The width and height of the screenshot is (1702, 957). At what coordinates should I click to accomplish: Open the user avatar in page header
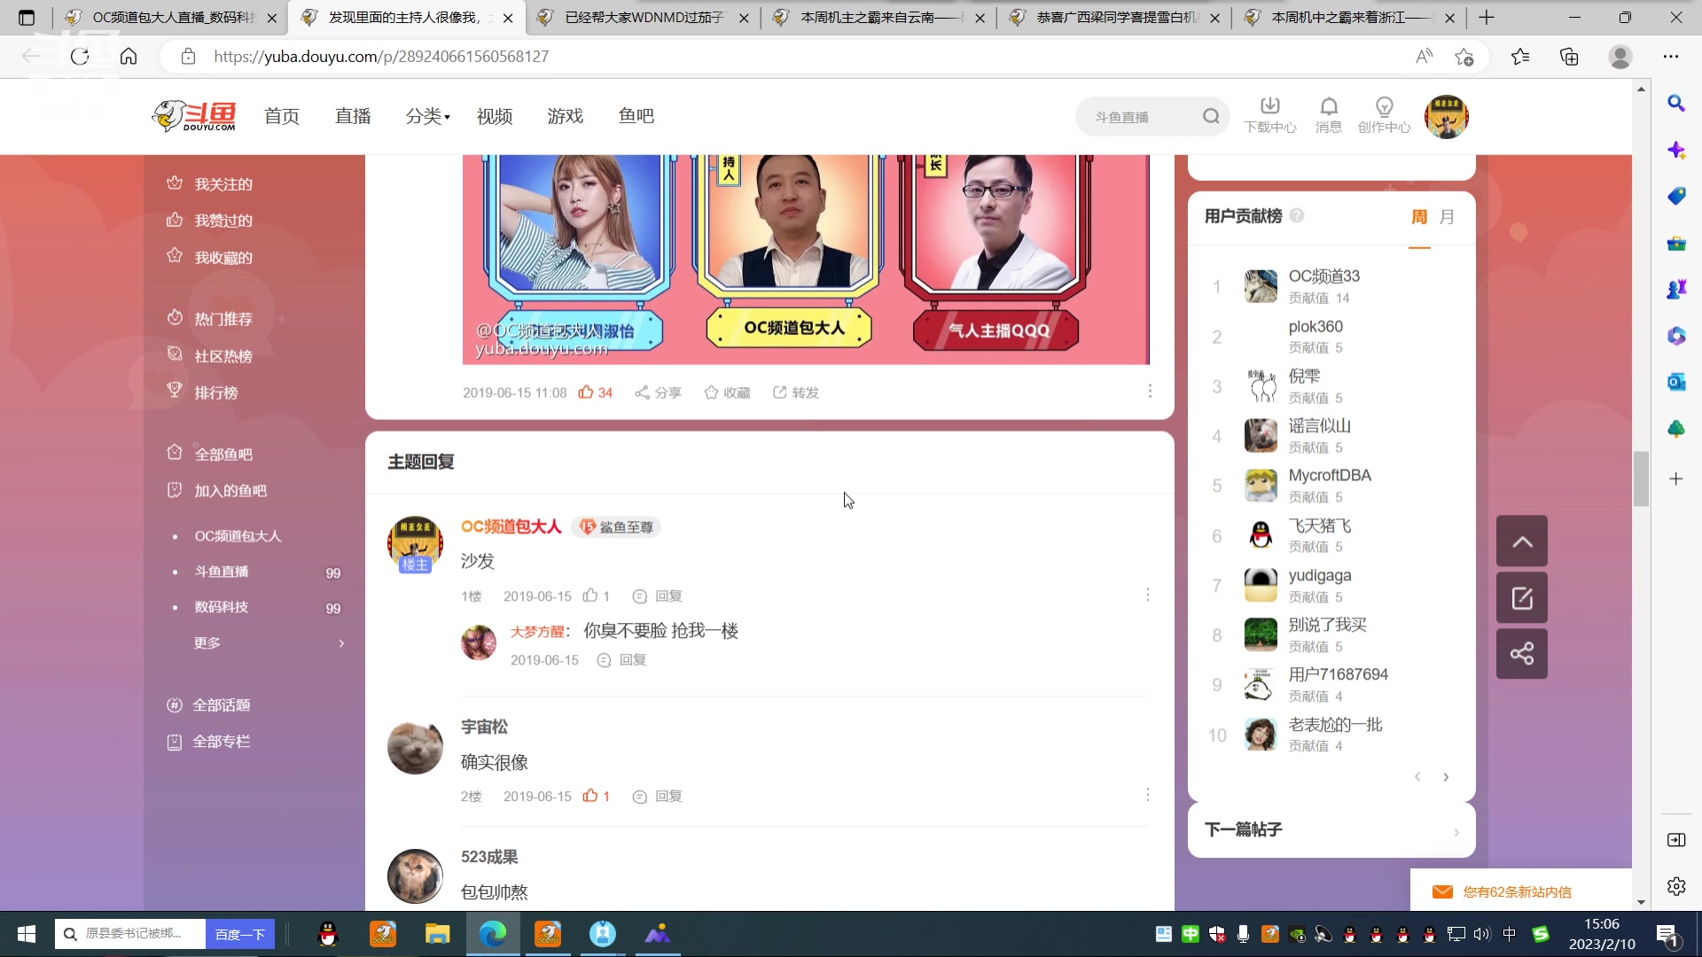(x=1447, y=116)
